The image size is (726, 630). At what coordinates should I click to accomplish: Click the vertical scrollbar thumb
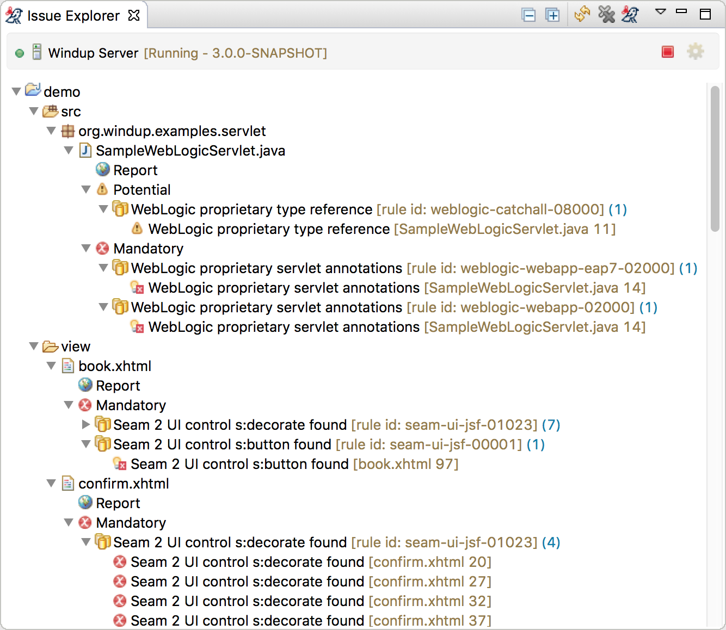(x=715, y=159)
